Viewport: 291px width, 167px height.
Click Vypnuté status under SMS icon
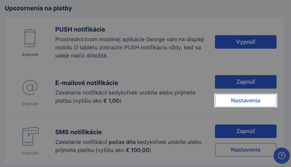(x=30, y=153)
